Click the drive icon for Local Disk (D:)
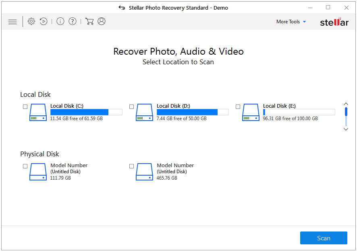 click(x=144, y=113)
